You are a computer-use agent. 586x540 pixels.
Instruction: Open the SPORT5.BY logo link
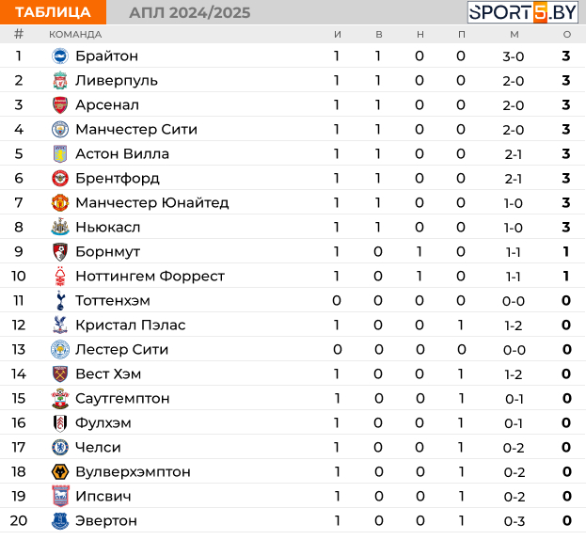523,12
